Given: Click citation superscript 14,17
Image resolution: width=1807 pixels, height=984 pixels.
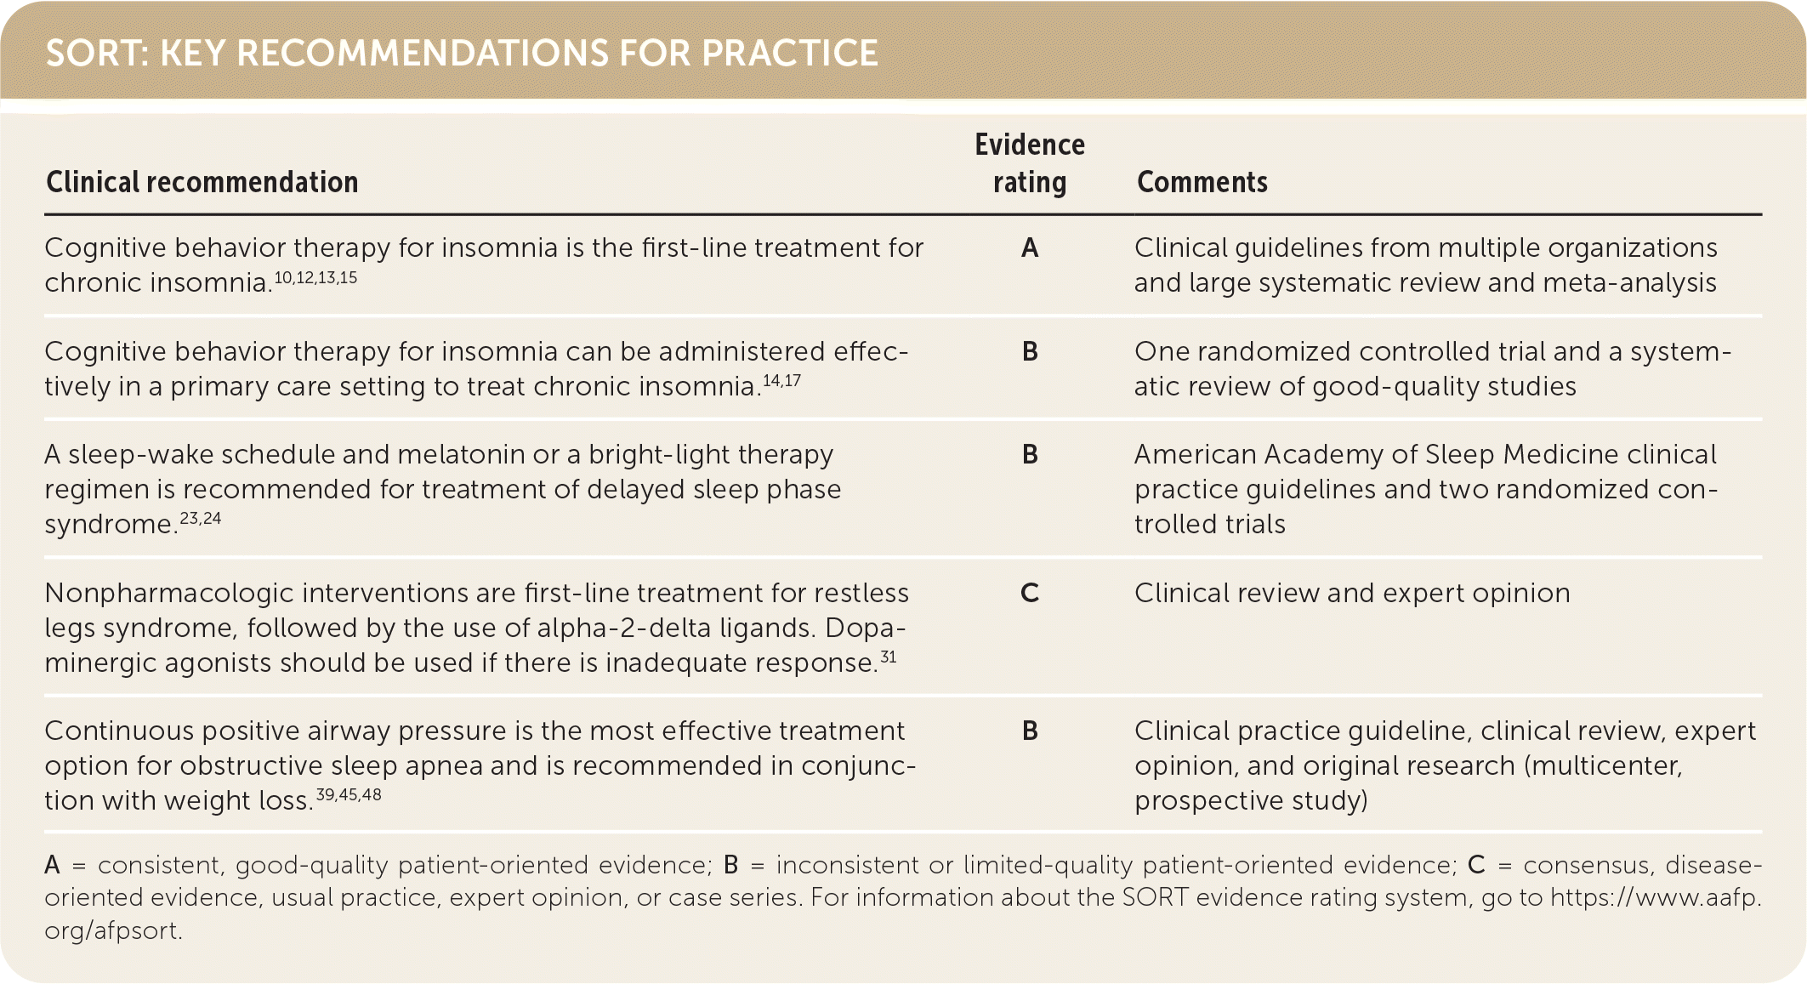Looking at the screenshot, I should coord(781,381).
